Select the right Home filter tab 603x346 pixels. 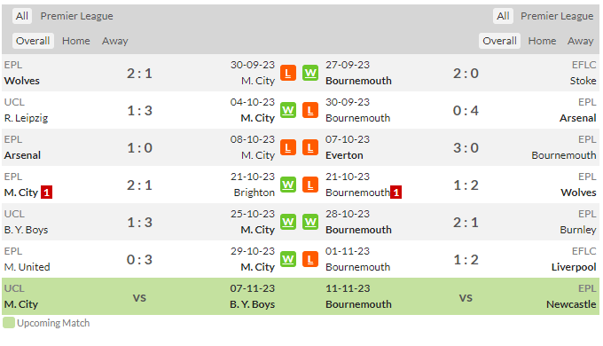pos(542,41)
